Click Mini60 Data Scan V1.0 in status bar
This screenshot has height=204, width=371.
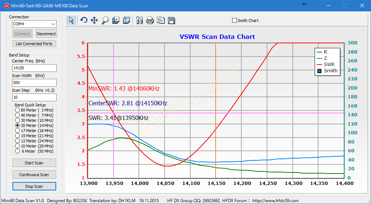click(x=22, y=201)
